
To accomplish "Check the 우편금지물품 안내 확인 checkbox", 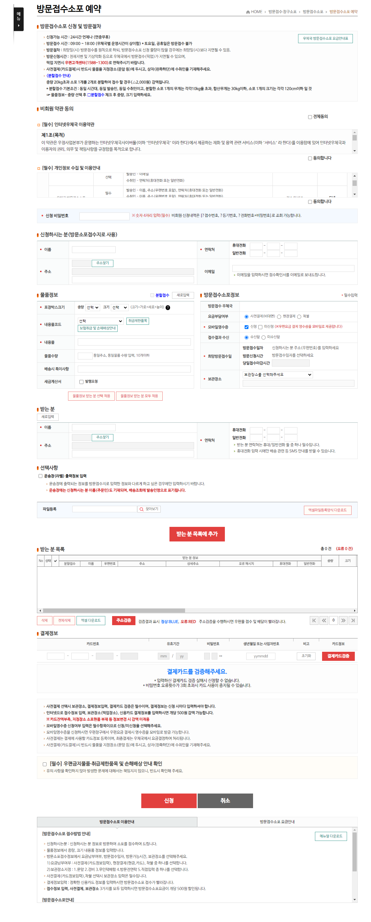I will point(45,764).
